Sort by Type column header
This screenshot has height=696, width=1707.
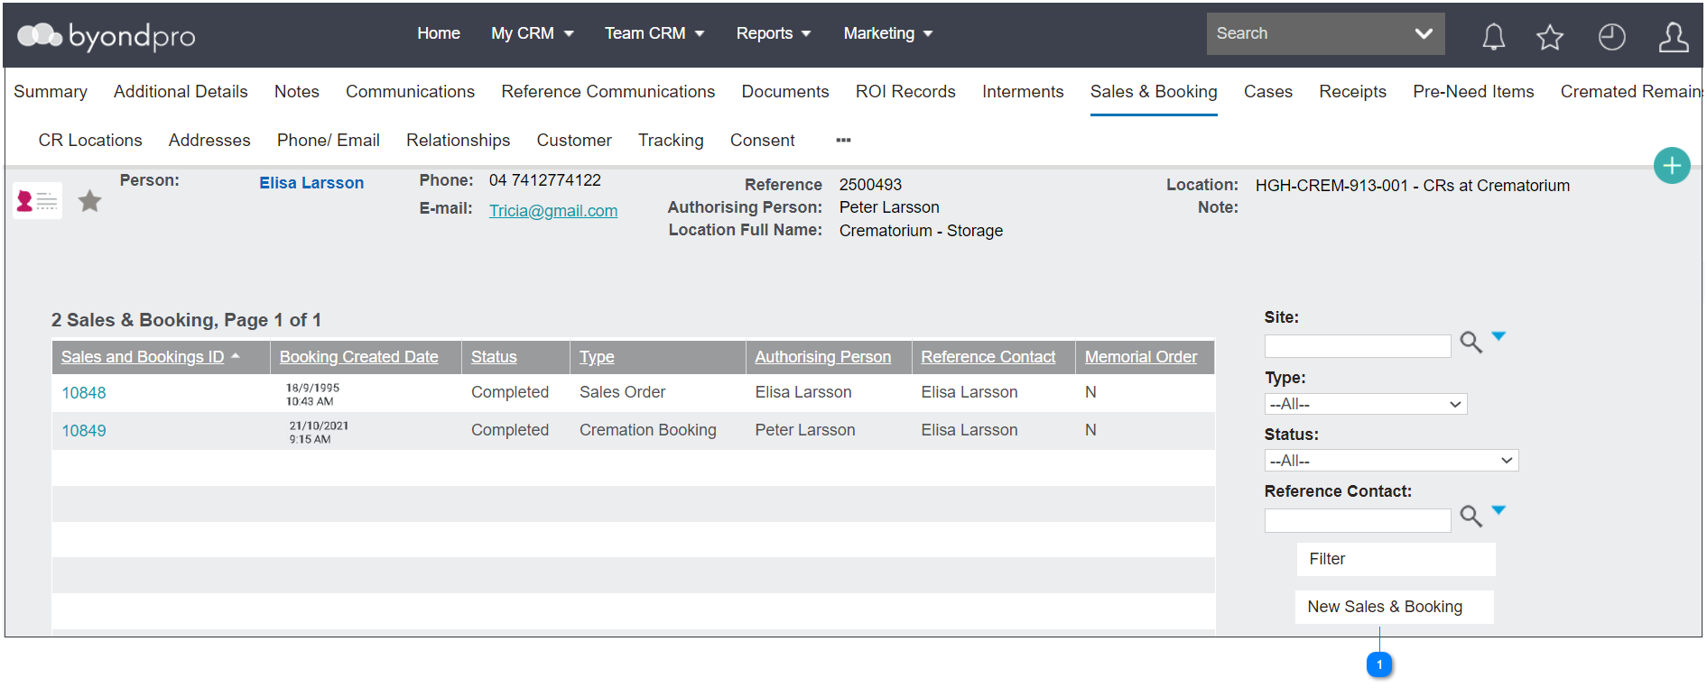pos(597,357)
